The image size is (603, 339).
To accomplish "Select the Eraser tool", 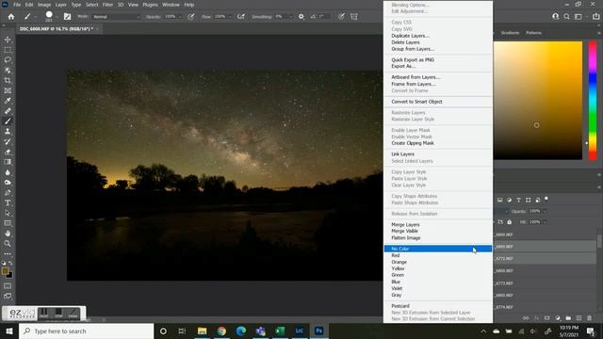I will point(8,152).
